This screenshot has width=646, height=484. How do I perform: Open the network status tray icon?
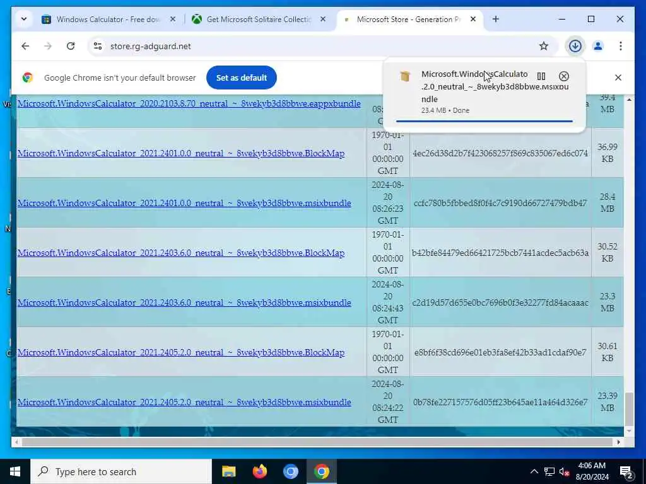(x=549, y=471)
